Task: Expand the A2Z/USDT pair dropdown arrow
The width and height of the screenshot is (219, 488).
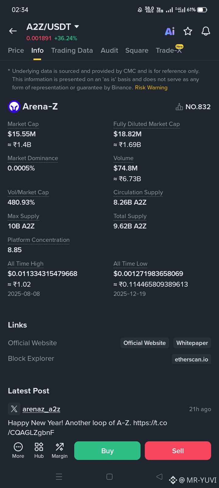Action: tap(77, 27)
